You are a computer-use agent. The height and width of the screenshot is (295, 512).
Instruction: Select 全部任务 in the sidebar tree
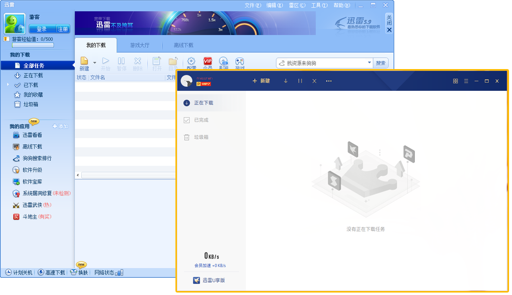38,66
